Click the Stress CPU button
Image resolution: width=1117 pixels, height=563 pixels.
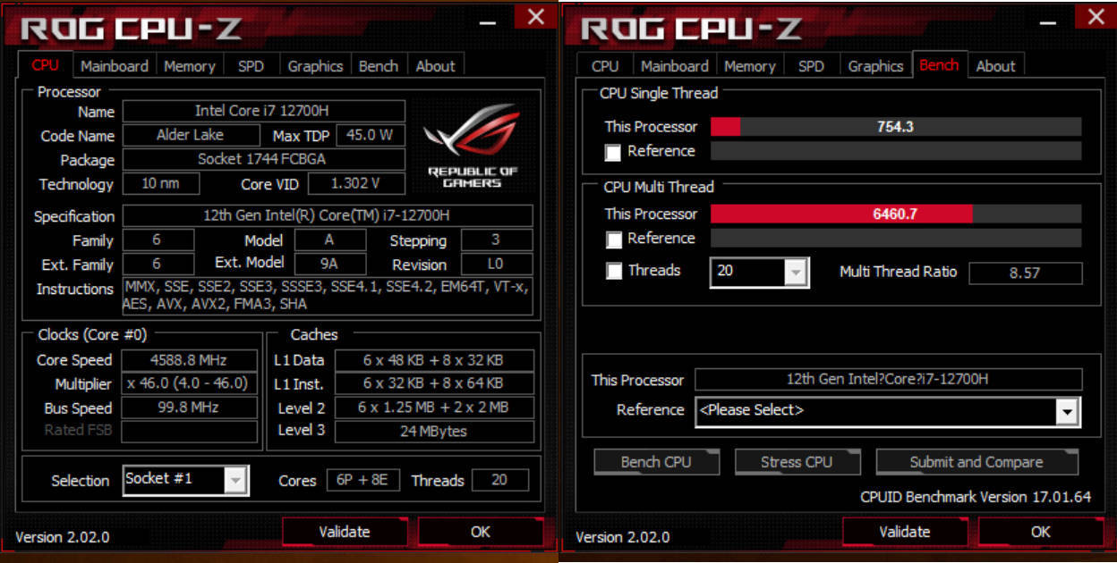tap(797, 462)
